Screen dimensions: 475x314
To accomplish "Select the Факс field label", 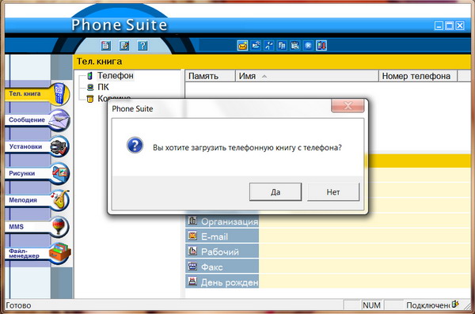I will pyautogui.click(x=222, y=267).
